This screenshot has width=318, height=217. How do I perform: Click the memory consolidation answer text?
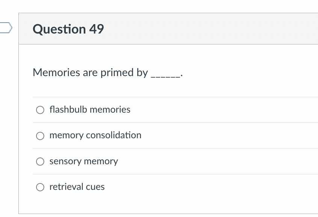click(95, 135)
